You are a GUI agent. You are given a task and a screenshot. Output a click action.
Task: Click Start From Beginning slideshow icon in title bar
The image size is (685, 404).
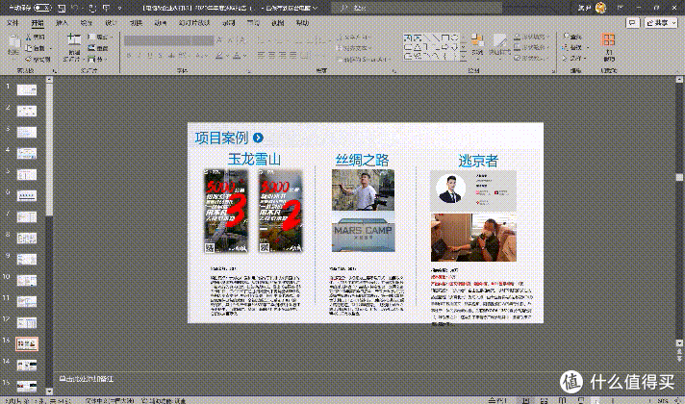pyautogui.click(x=106, y=8)
